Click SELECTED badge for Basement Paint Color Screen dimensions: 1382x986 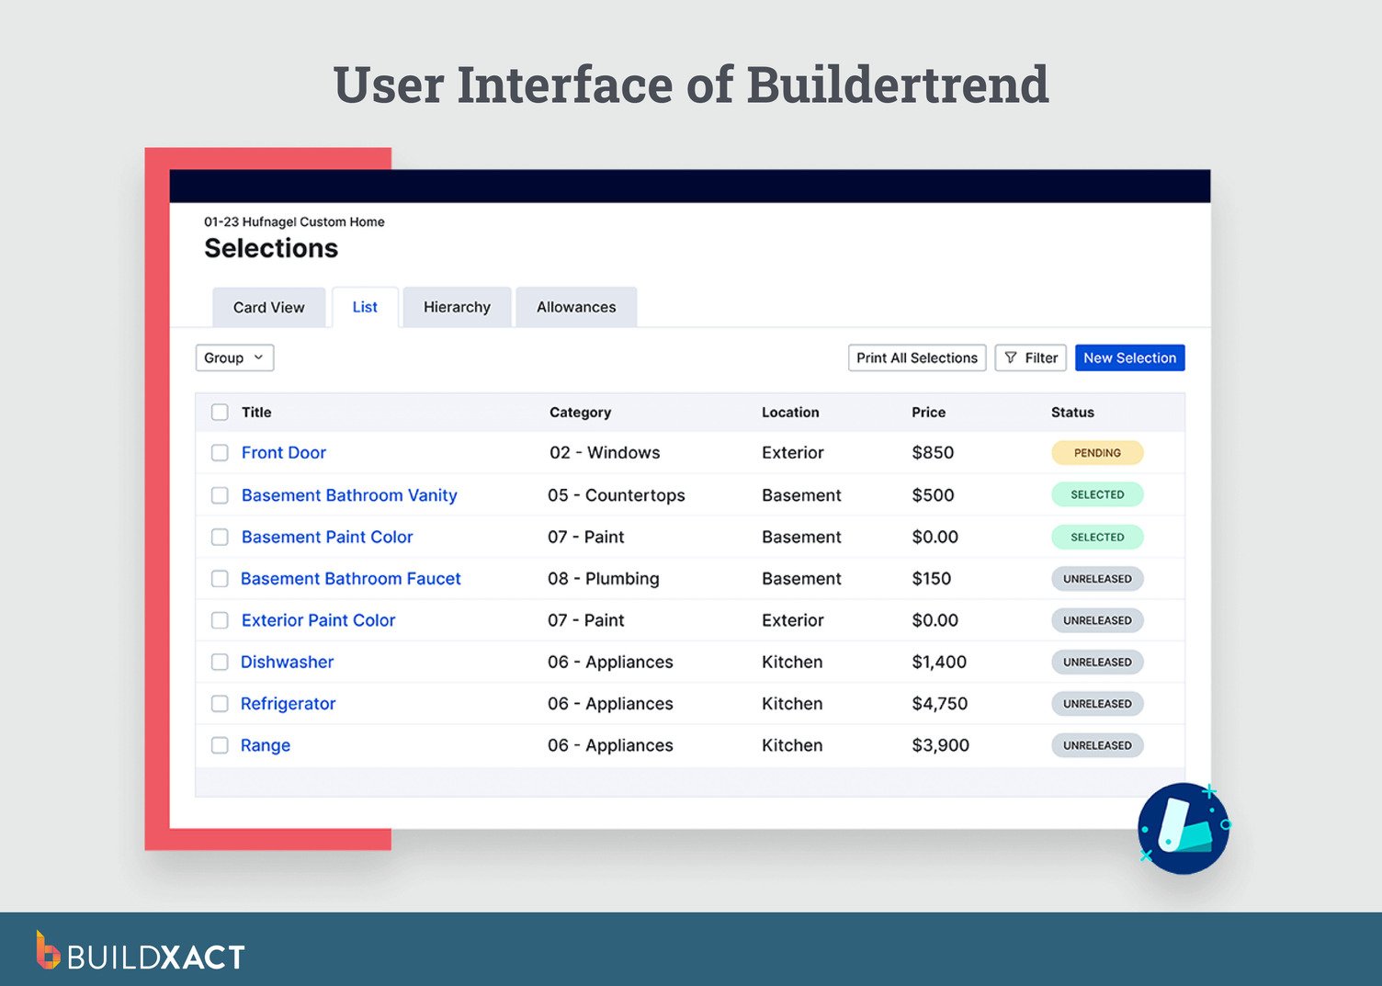click(1097, 537)
